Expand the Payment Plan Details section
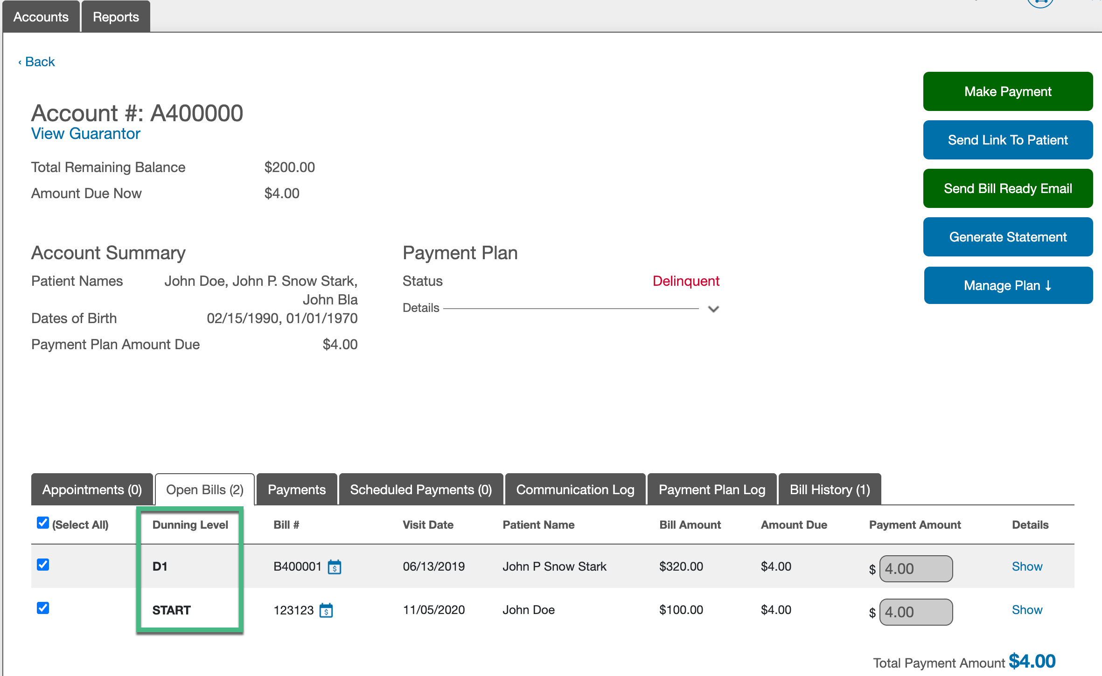The width and height of the screenshot is (1102, 676). click(x=713, y=309)
